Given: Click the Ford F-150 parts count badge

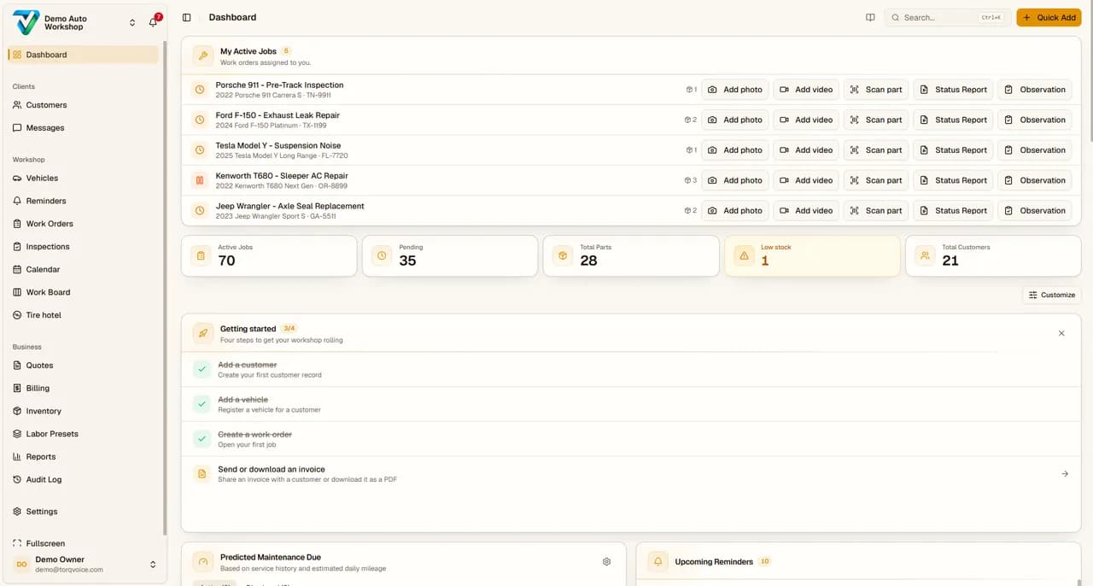Looking at the screenshot, I should (x=691, y=120).
